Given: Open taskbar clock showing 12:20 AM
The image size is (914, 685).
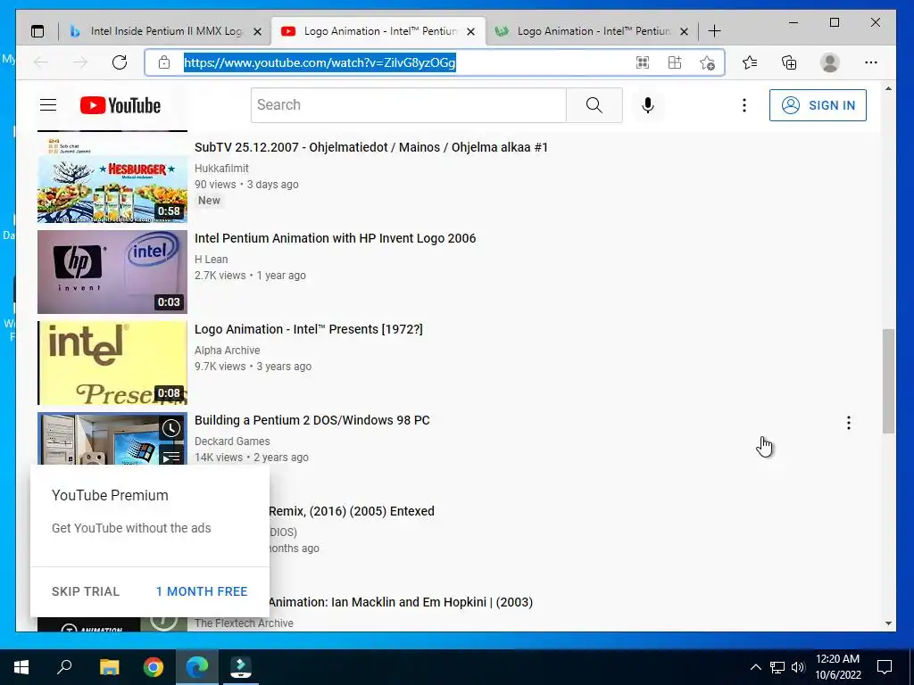Looking at the screenshot, I should [837, 667].
